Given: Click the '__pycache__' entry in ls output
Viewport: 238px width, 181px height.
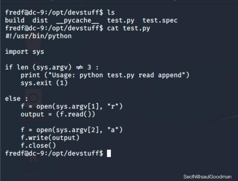Looking at the screenshot, I should pyautogui.click(x=77, y=21).
